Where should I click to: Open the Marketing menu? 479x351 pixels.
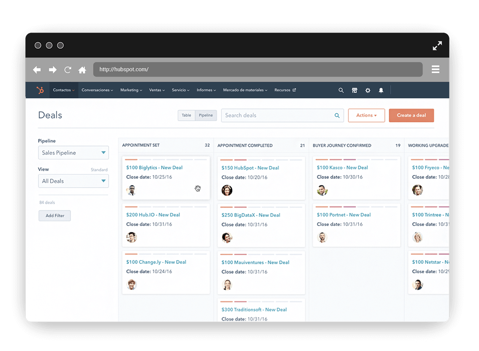[131, 90]
